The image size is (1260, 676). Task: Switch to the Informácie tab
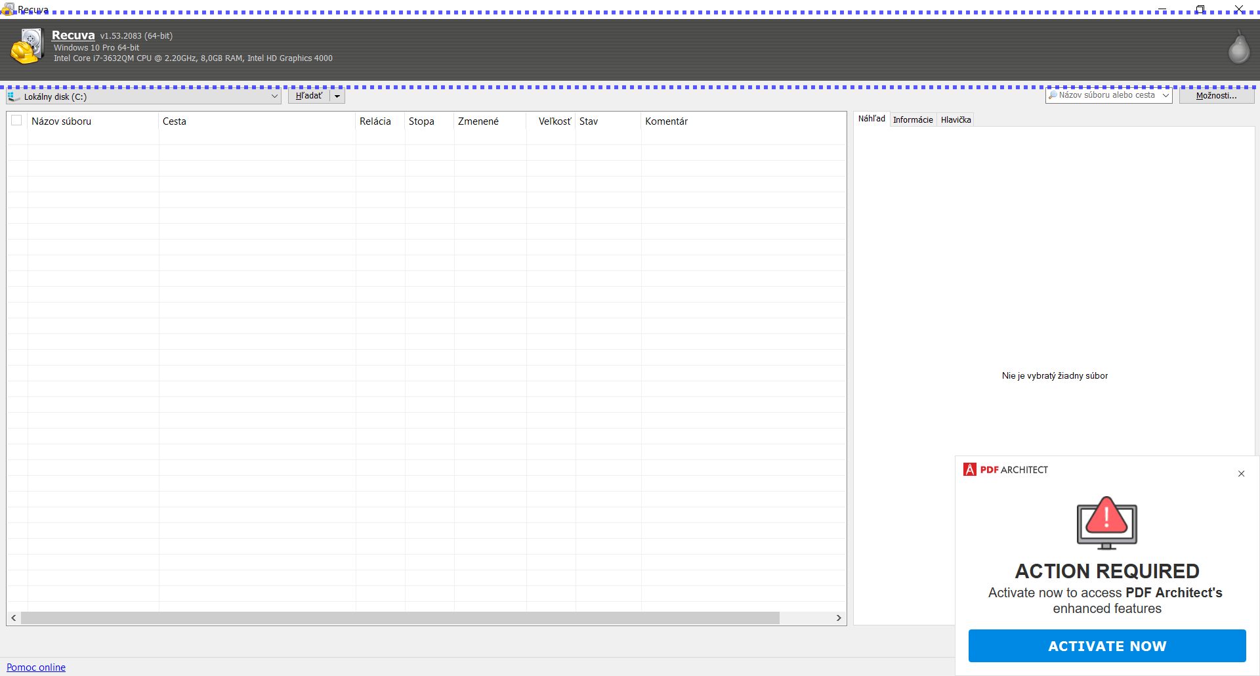click(x=913, y=119)
